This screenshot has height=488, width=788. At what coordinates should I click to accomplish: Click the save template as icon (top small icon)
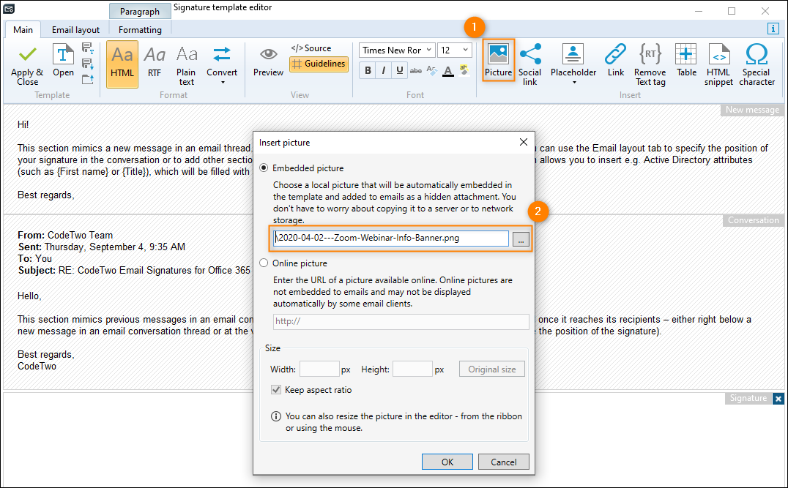[x=88, y=48]
